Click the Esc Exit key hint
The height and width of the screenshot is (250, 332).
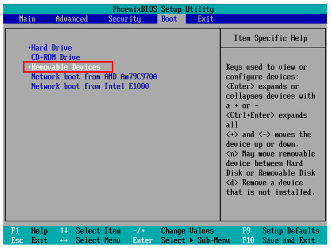coord(30,240)
